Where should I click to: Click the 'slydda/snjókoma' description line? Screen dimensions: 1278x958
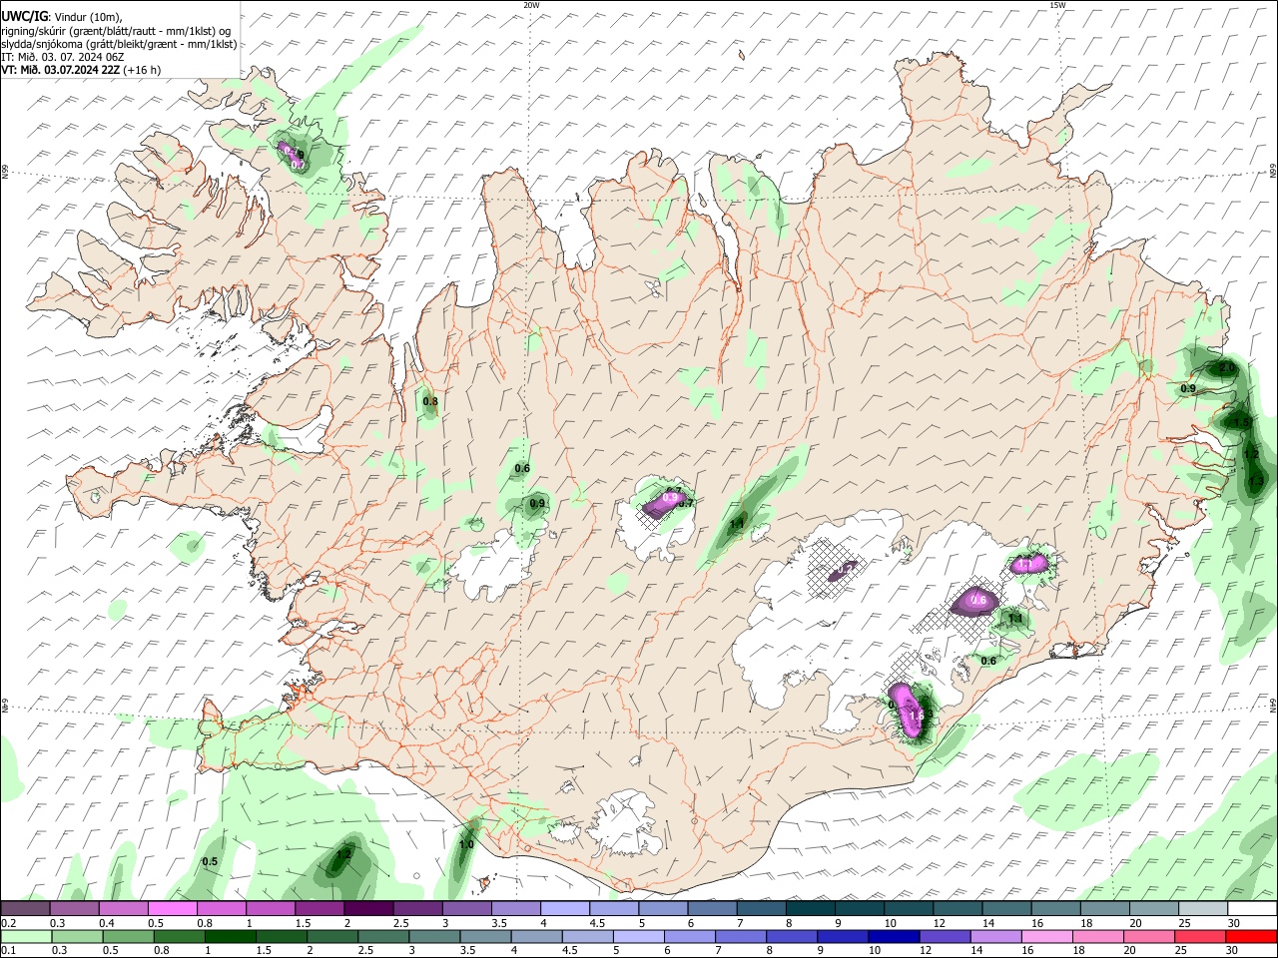coord(119,44)
